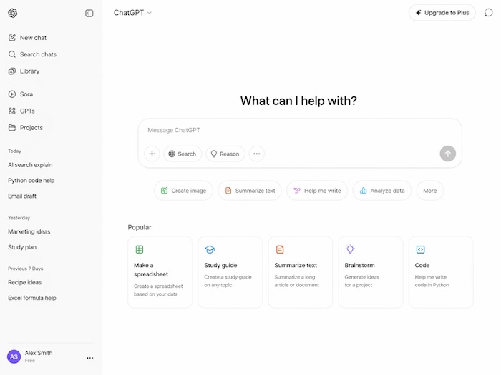The width and height of the screenshot is (501, 375).
Task: Click the plus attach button in composer
Action: tap(152, 154)
